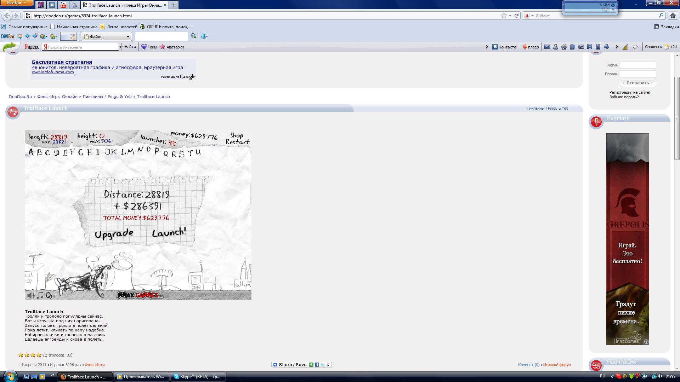Screen dimensions: 680x382
Task: Open the game Shop
Action: [x=237, y=135]
